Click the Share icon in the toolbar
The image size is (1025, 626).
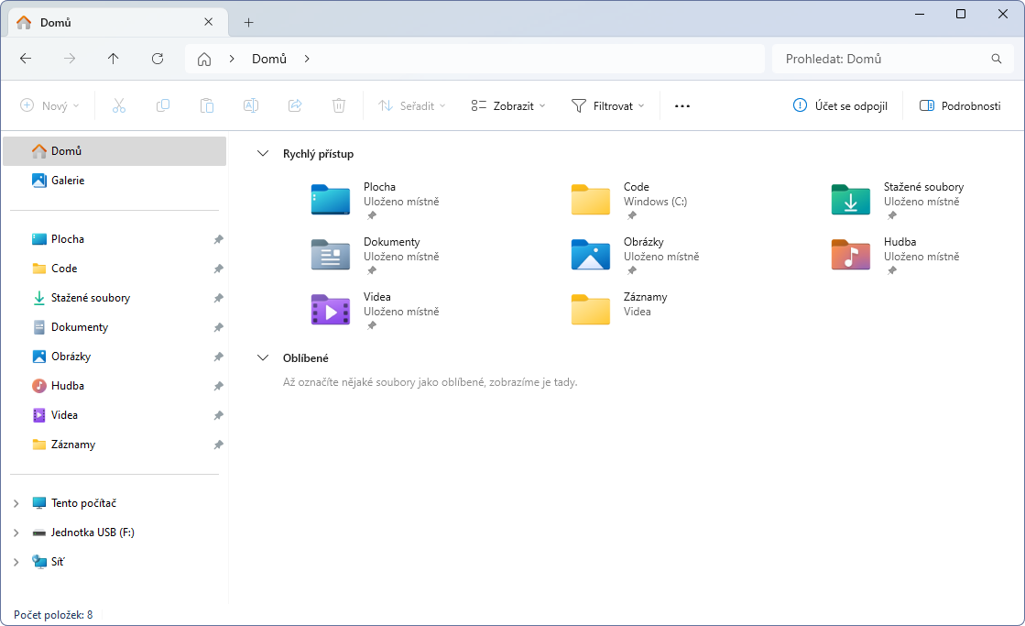[x=294, y=105]
